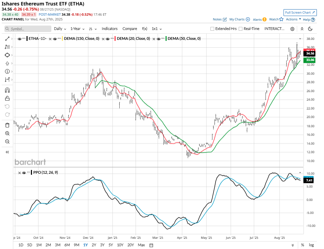The width and height of the screenshot is (324, 249).
Task: Click the INTERACT... toolbar item
Action: (x=274, y=29)
